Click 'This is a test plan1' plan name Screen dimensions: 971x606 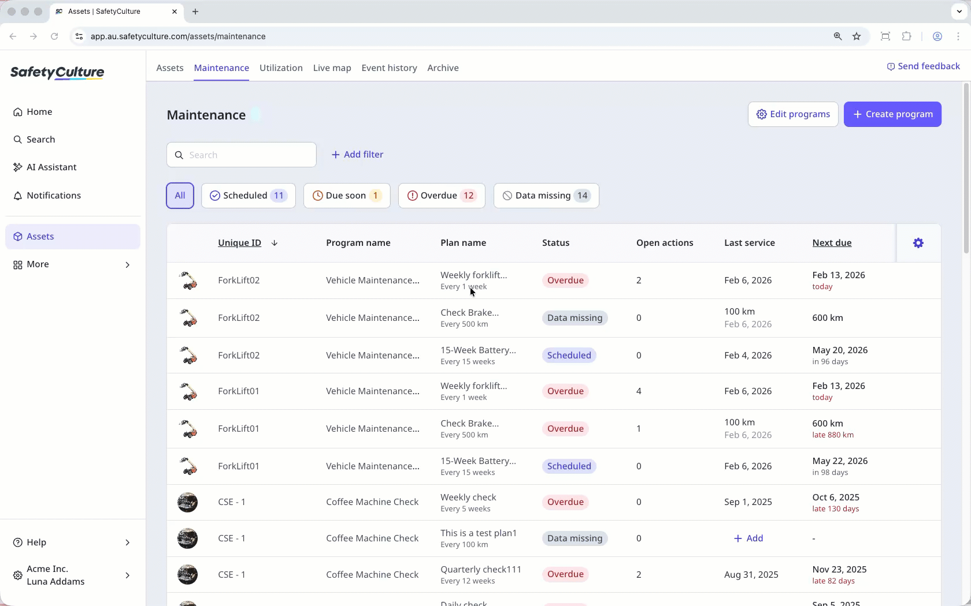479,533
